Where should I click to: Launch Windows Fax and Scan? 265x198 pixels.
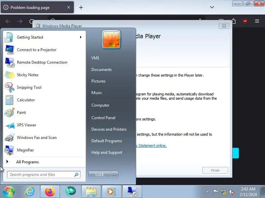(44, 138)
